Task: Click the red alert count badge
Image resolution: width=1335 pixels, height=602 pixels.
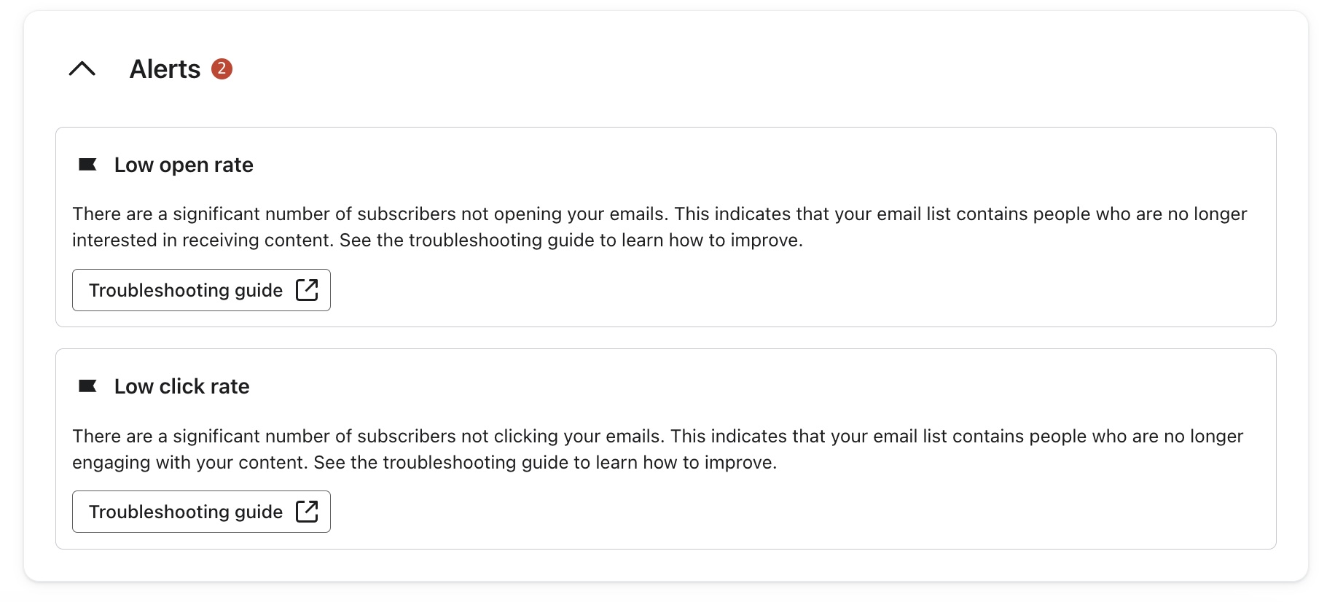Action: point(222,69)
